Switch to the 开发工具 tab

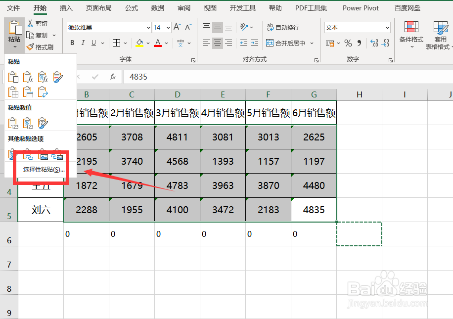click(243, 8)
